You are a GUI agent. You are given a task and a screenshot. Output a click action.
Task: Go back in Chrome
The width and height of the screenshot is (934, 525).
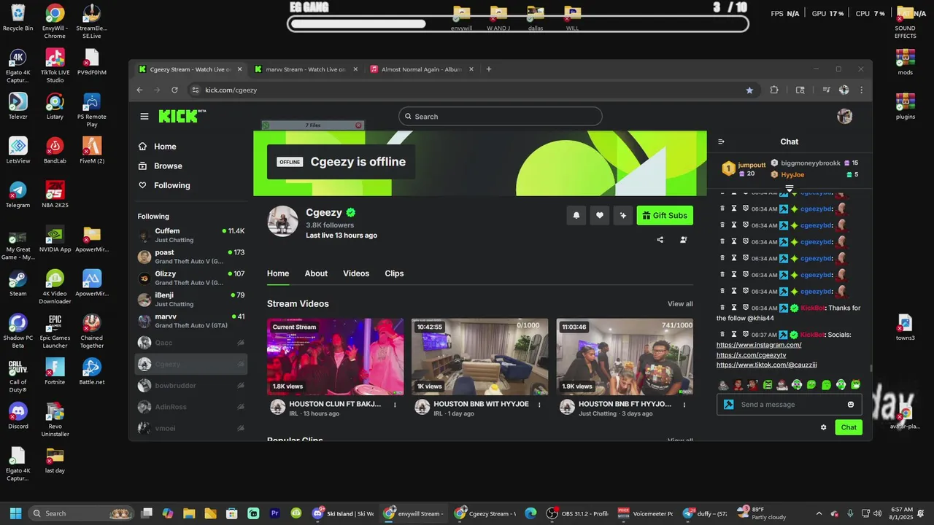click(140, 90)
